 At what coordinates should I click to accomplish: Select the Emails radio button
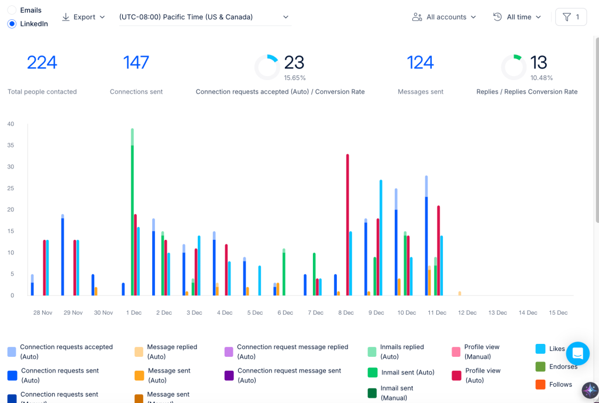click(x=12, y=11)
